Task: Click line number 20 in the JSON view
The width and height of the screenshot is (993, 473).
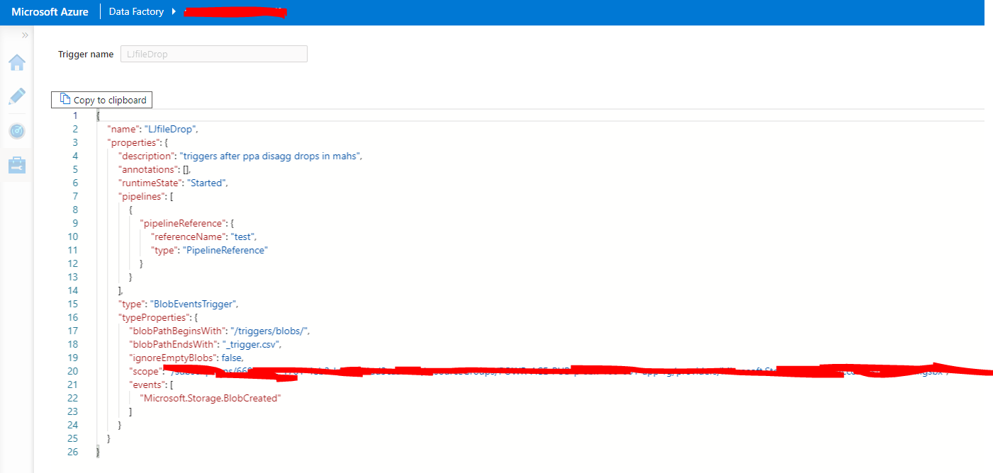Action: tap(73, 371)
